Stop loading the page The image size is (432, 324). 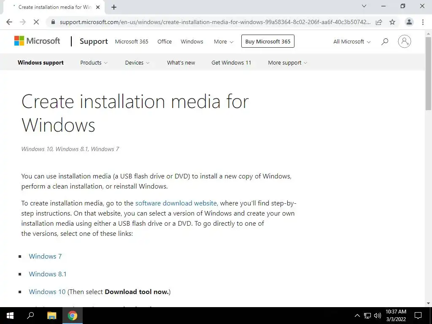[36, 22]
